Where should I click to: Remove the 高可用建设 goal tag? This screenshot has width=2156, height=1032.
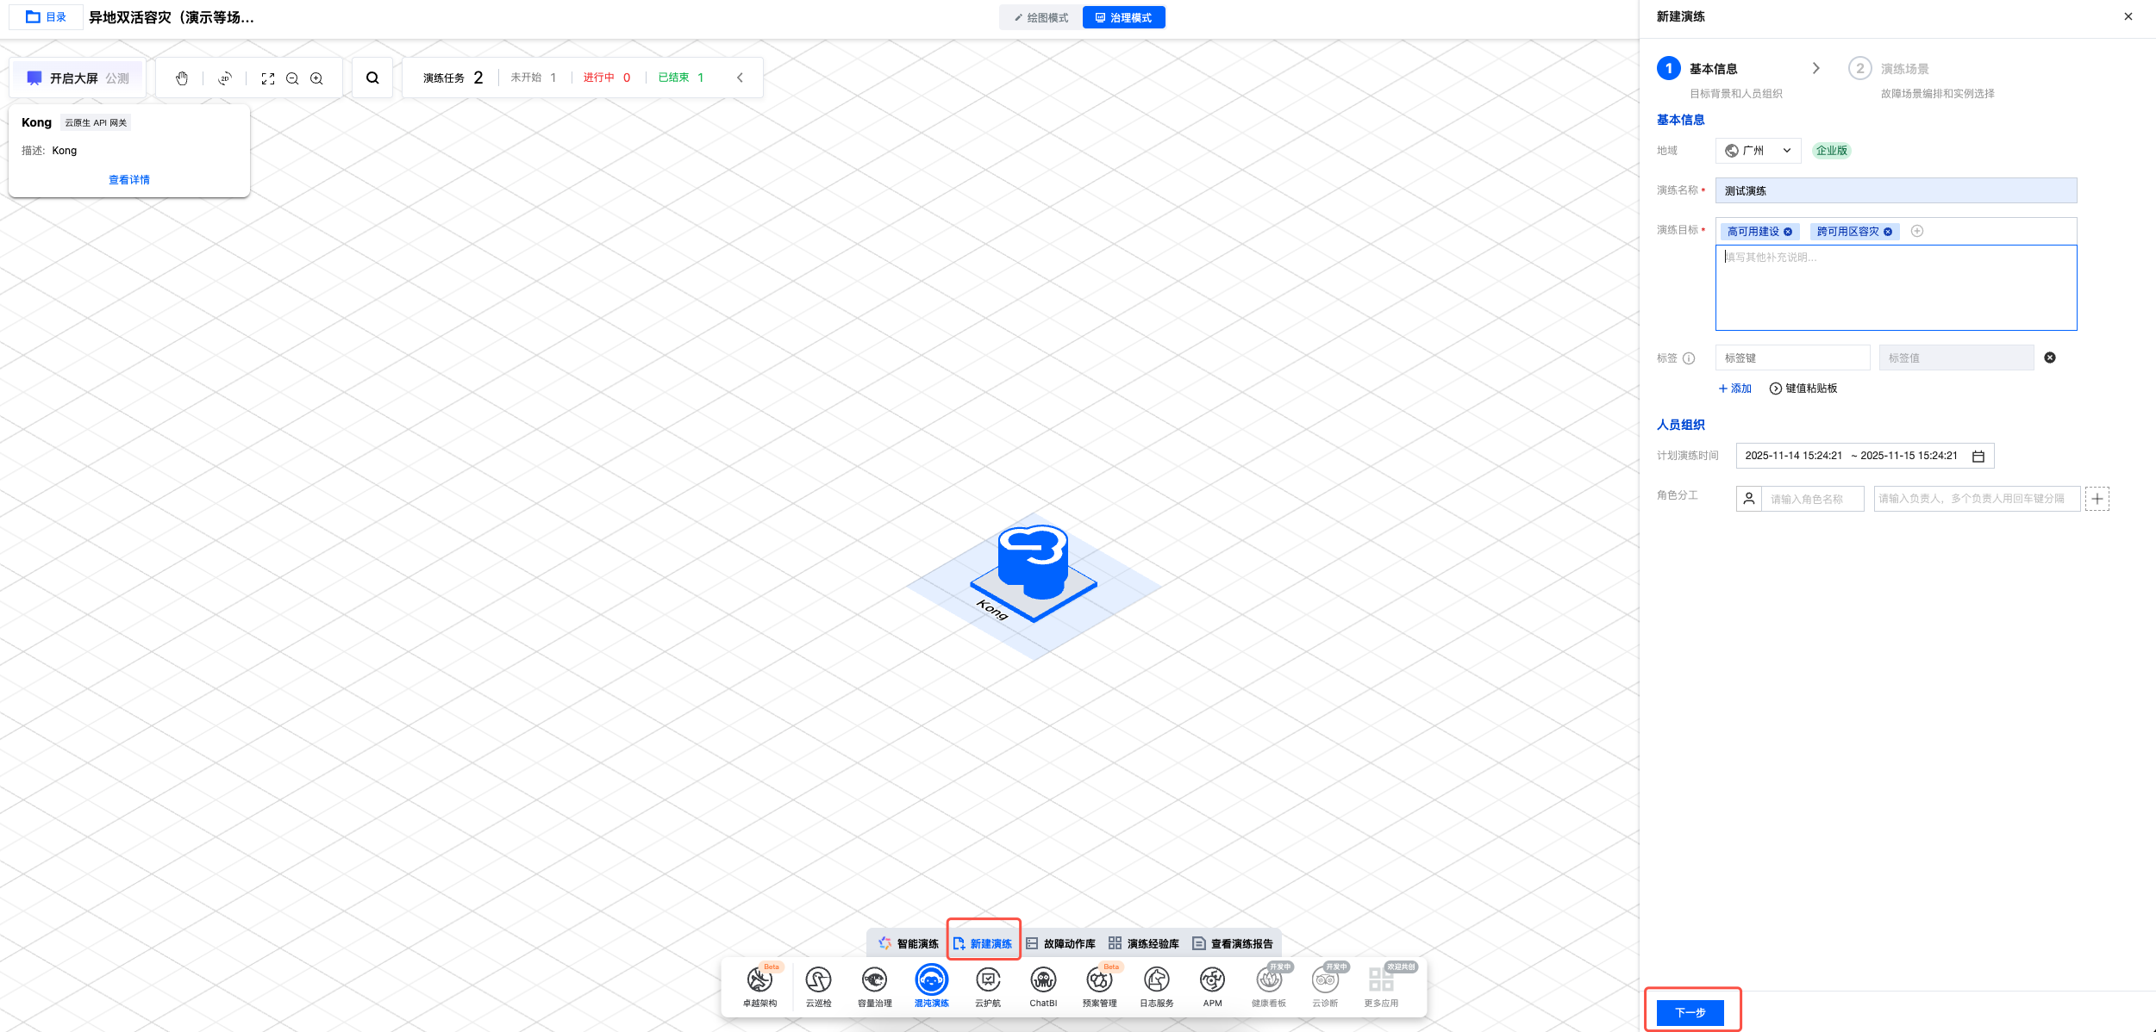(x=1788, y=232)
